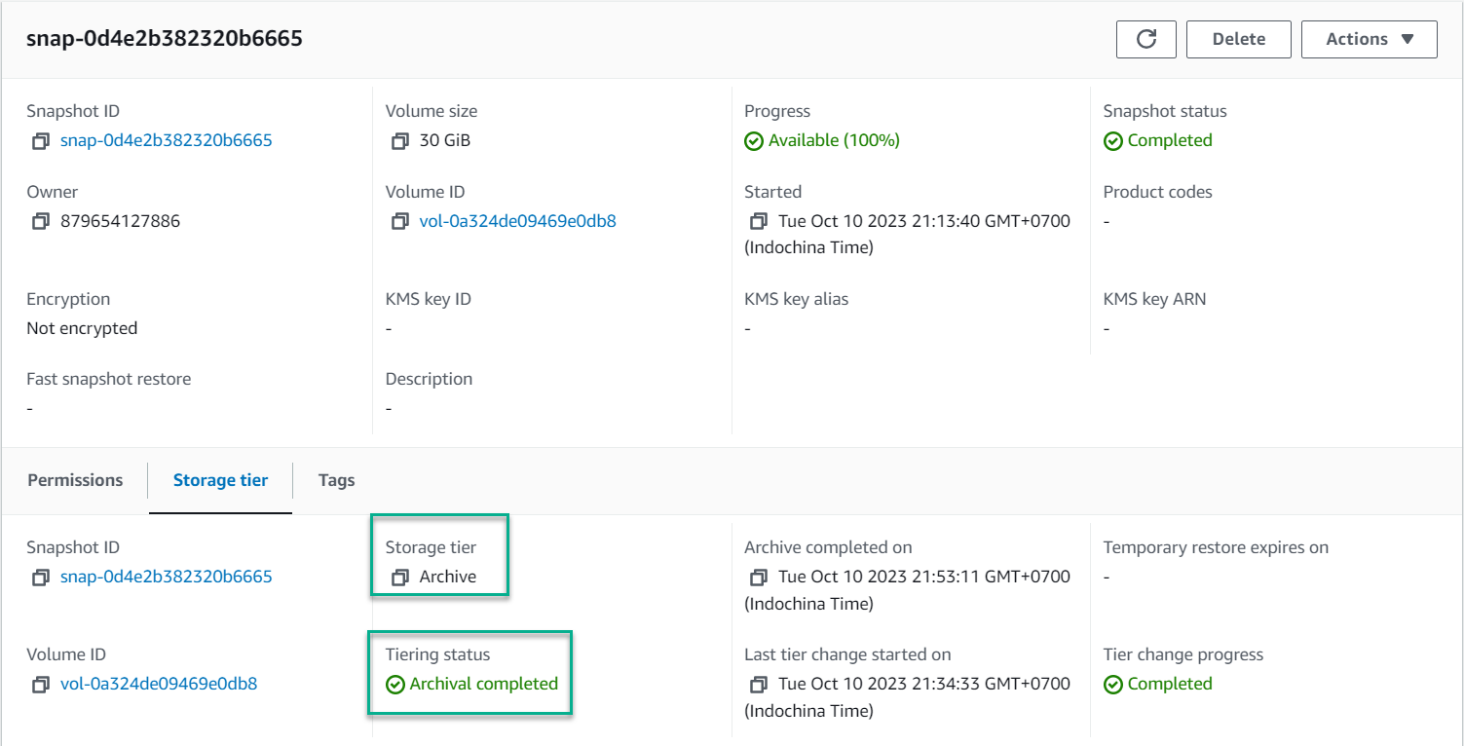Click the Description label

click(x=429, y=379)
